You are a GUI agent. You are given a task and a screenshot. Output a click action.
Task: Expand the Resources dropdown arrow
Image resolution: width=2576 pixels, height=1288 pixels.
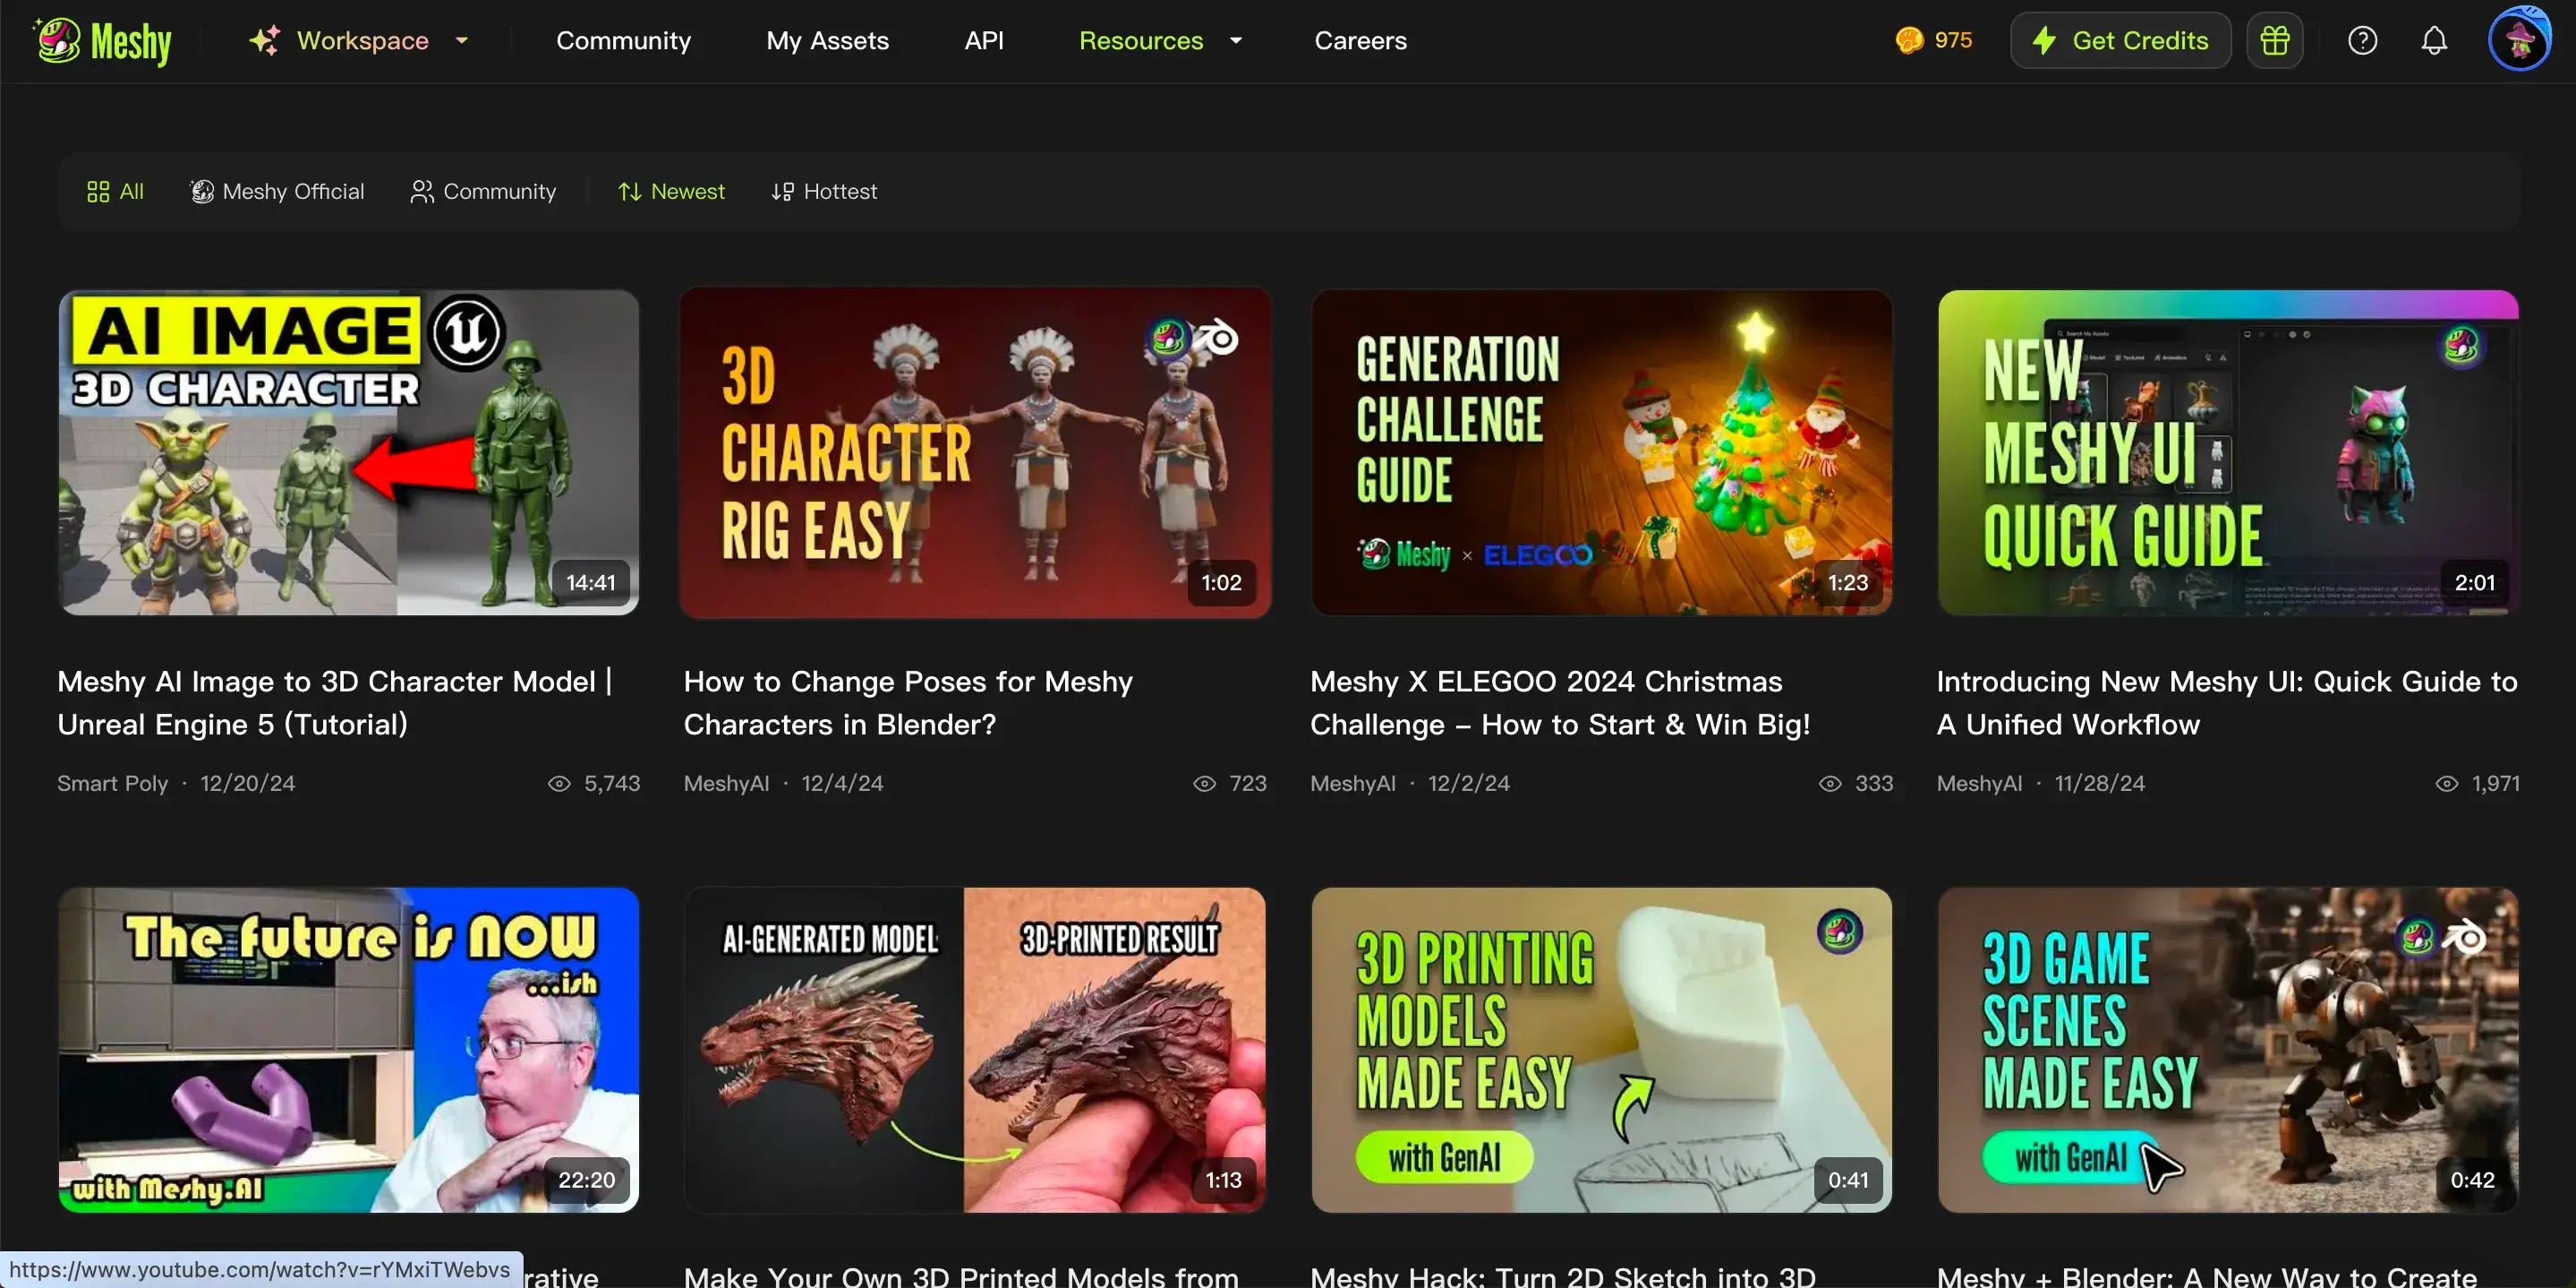click(1235, 41)
